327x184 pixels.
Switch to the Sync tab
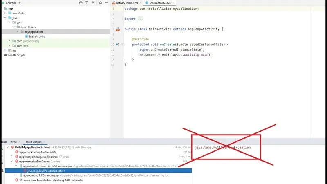click(x=14, y=141)
